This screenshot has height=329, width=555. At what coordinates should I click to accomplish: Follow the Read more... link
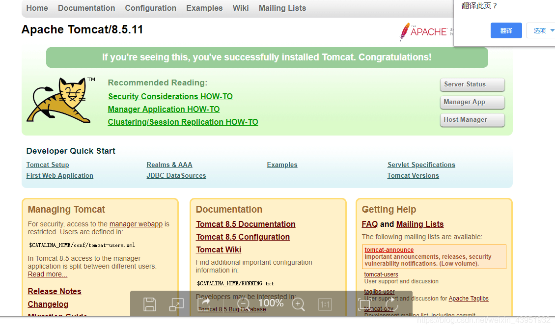coord(48,274)
